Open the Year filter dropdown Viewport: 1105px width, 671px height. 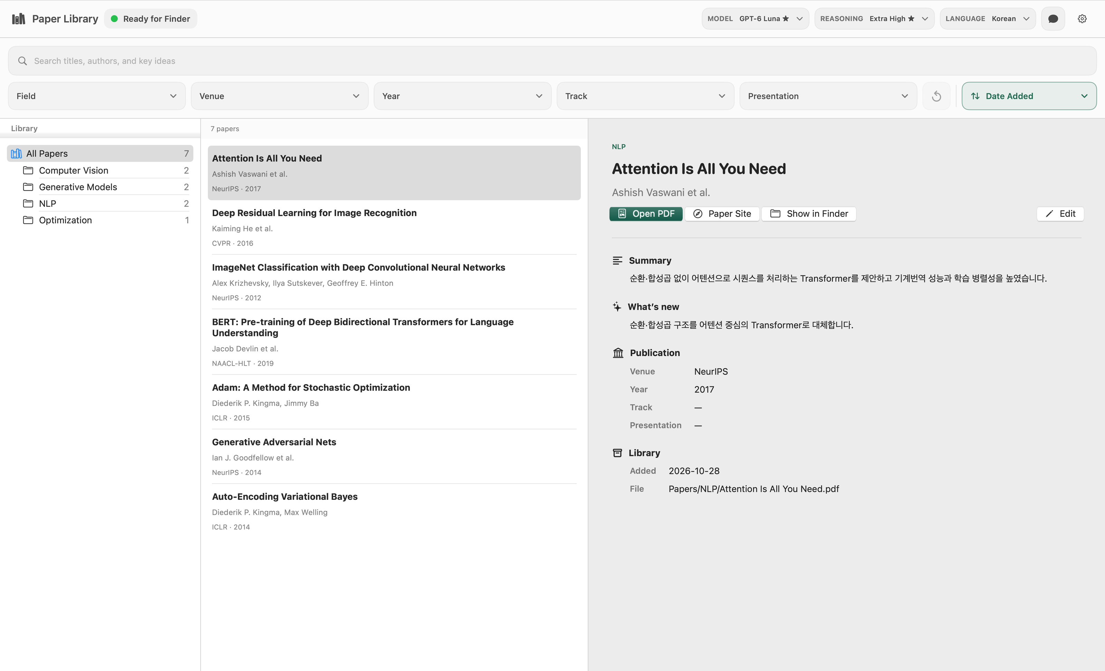[462, 96]
